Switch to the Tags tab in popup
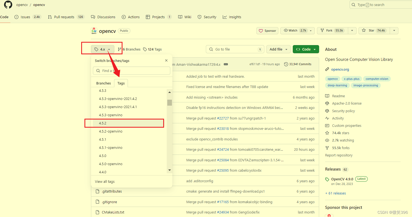 click(121, 83)
